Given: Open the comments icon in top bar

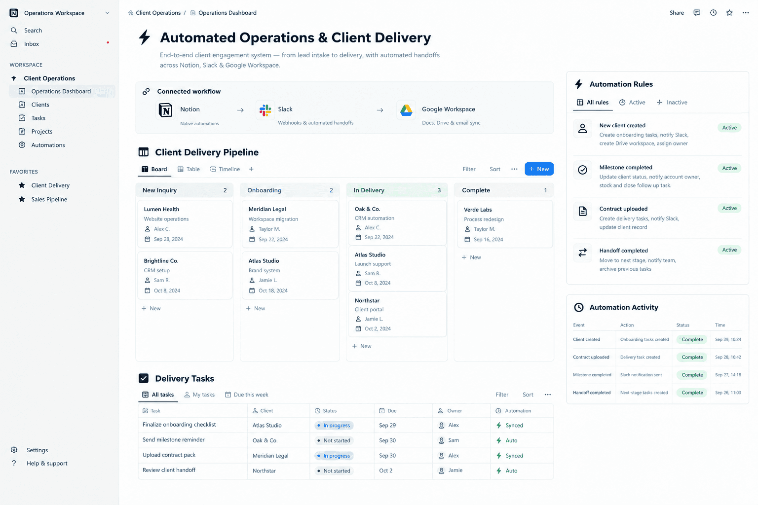Looking at the screenshot, I should [x=697, y=13].
